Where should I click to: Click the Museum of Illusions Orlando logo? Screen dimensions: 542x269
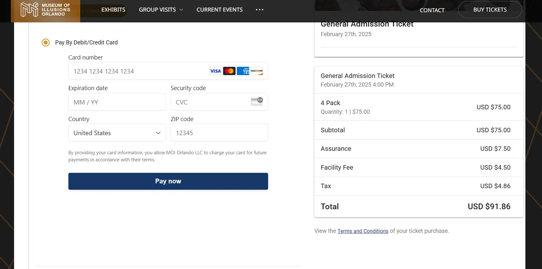click(x=46, y=10)
